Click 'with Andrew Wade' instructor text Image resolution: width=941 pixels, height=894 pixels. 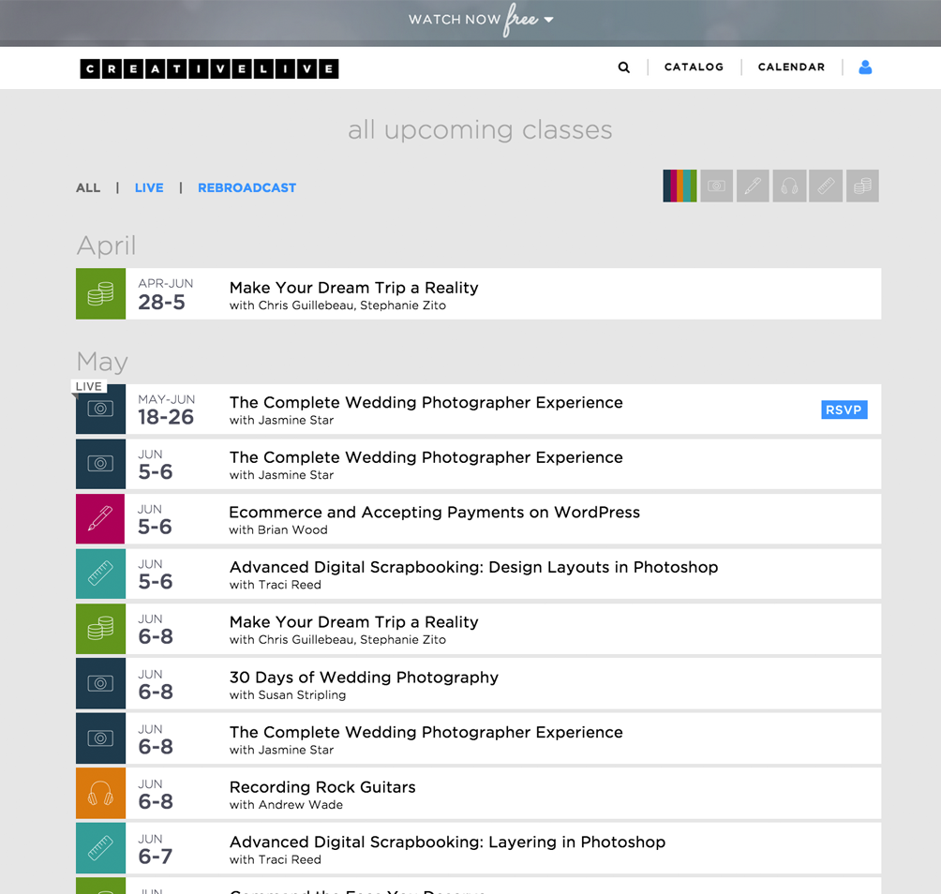point(286,805)
